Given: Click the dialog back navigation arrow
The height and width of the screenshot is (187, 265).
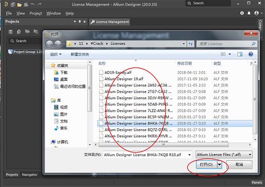Looking at the screenshot, I should pos(49,44).
